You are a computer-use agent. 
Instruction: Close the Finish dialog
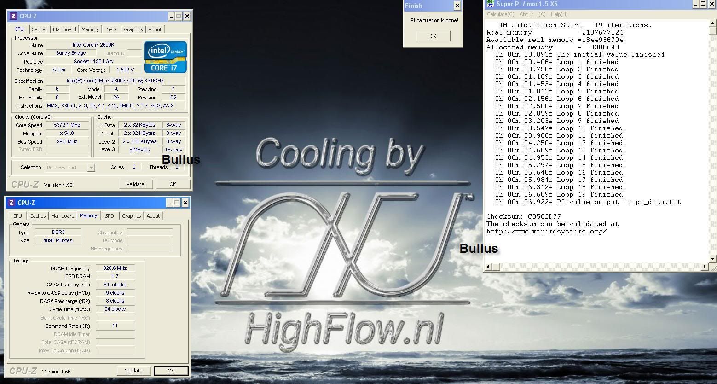pyautogui.click(x=457, y=6)
